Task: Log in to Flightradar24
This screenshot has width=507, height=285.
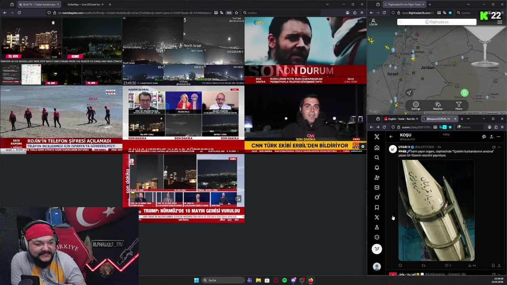Action: pyautogui.click(x=373, y=22)
